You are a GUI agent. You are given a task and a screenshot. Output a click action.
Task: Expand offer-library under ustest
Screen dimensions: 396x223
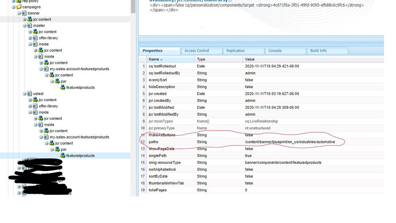(x=30, y=106)
